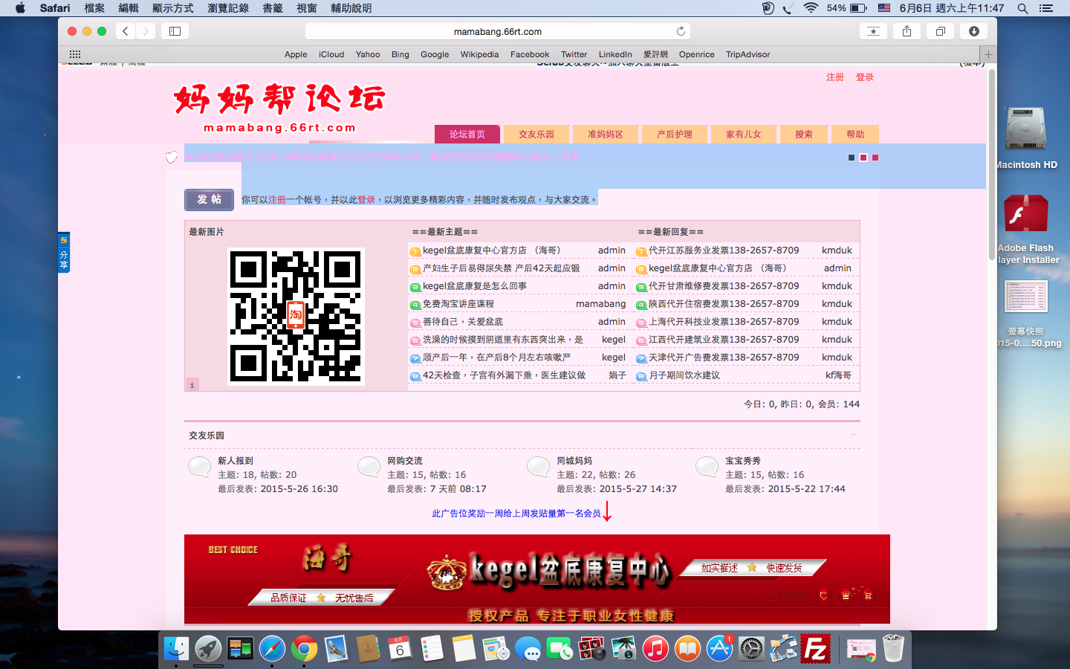Open the Trash in the Dock
This screenshot has height=669, width=1070.
pyautogui.click(x=894, y=649)
